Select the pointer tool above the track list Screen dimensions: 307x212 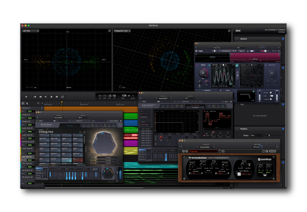pos(23,103)
